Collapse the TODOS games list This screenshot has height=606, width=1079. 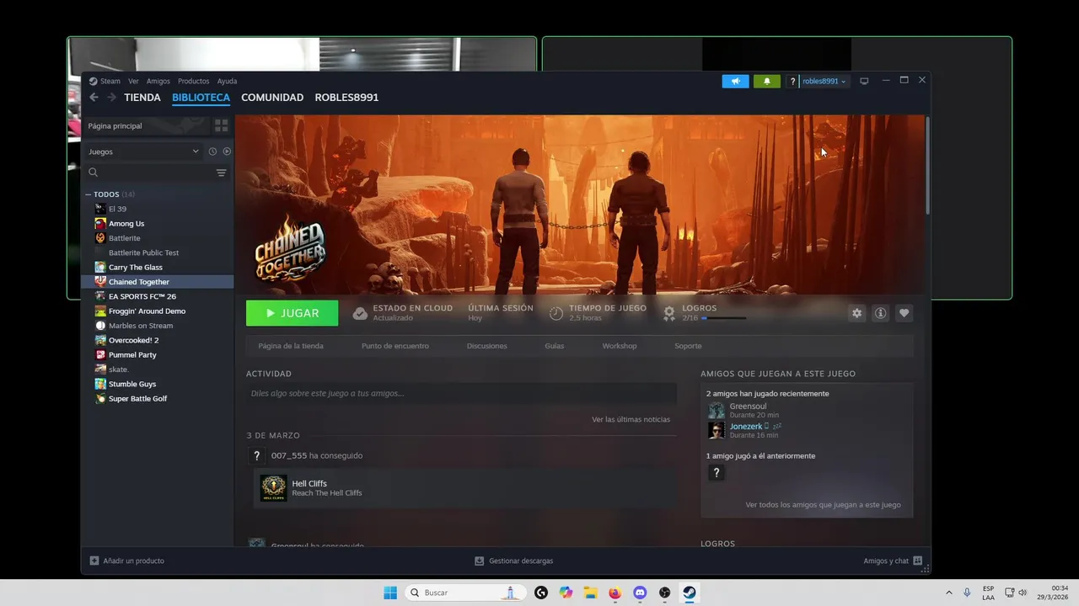pos(89,194)
